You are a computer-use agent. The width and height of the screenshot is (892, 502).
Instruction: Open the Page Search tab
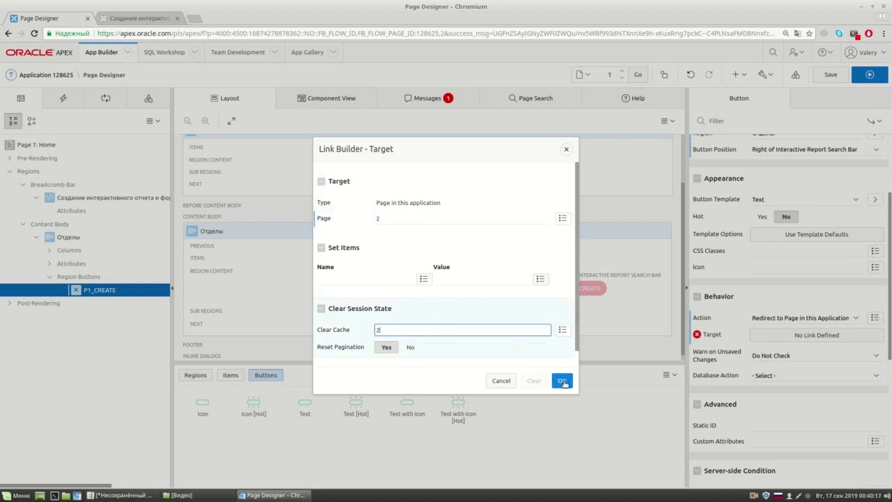[x=530, y=98]
